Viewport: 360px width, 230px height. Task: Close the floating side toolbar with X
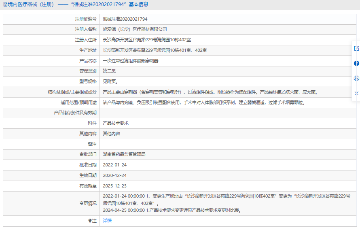[x=356, y=93]
